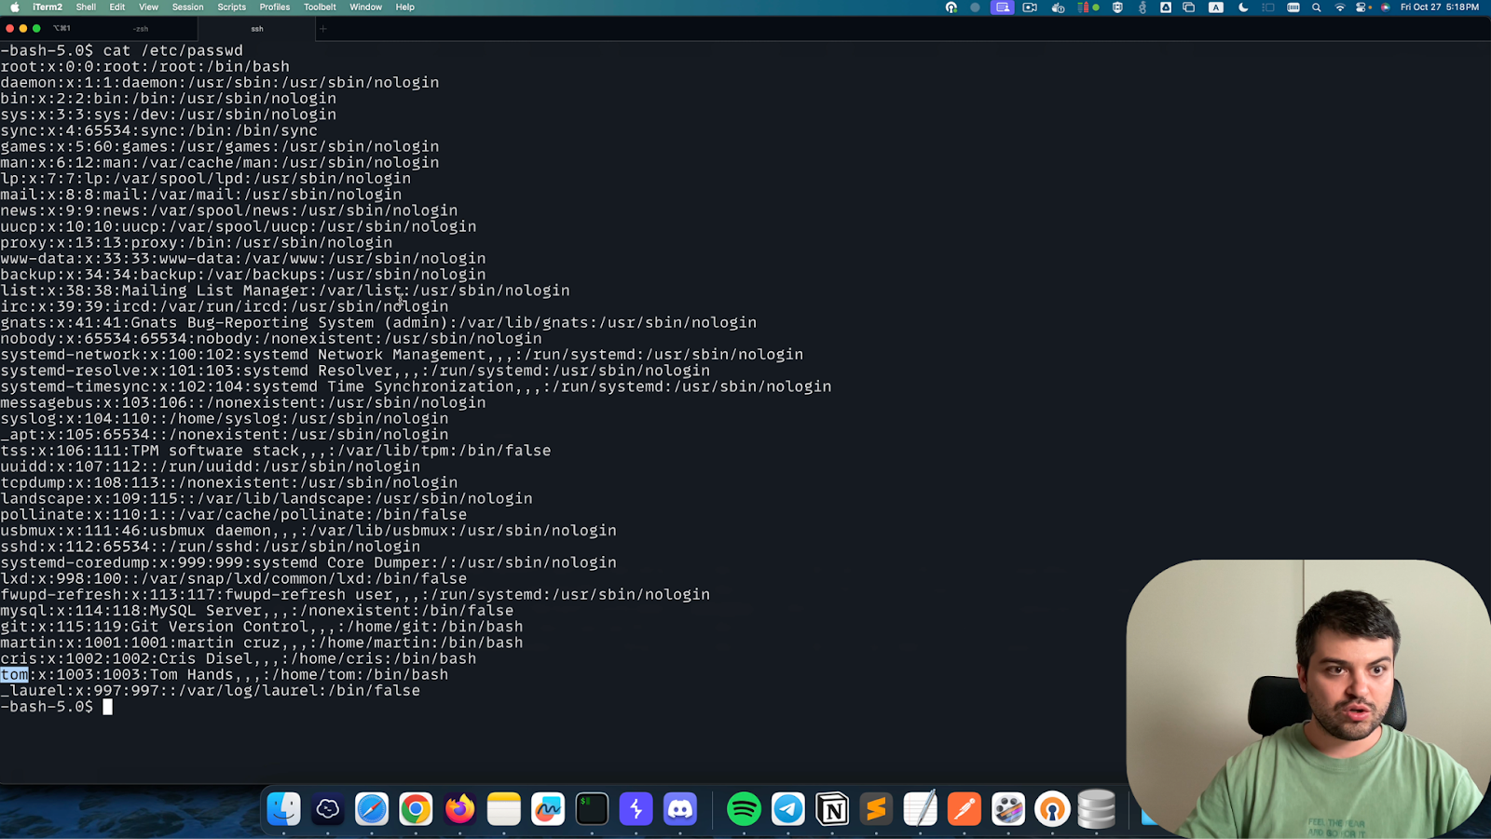The height and width of the screenshot is (839, 1491).
Task: Click the 'cat /etc/passwd' command text
Action: pos(173,50)
